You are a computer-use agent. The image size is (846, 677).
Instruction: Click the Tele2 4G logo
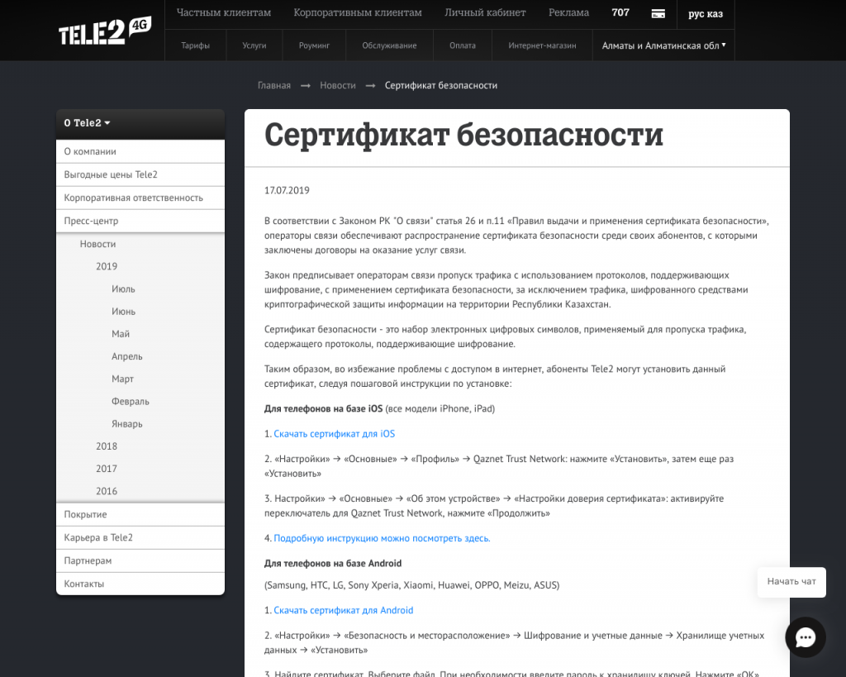[105, 31]
